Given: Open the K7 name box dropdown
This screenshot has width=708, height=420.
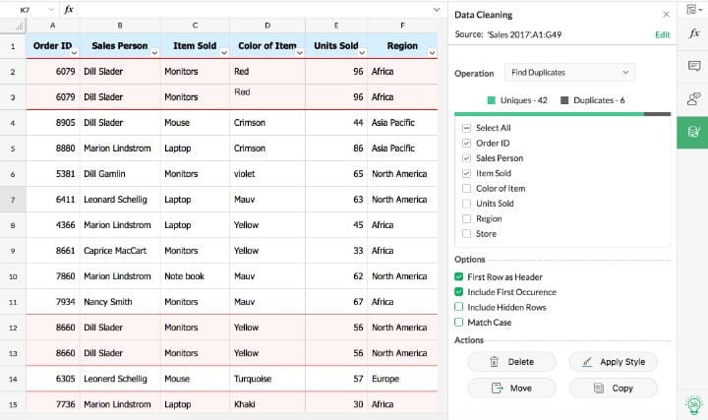Looking at the screenshot, I should pos(51,10).
